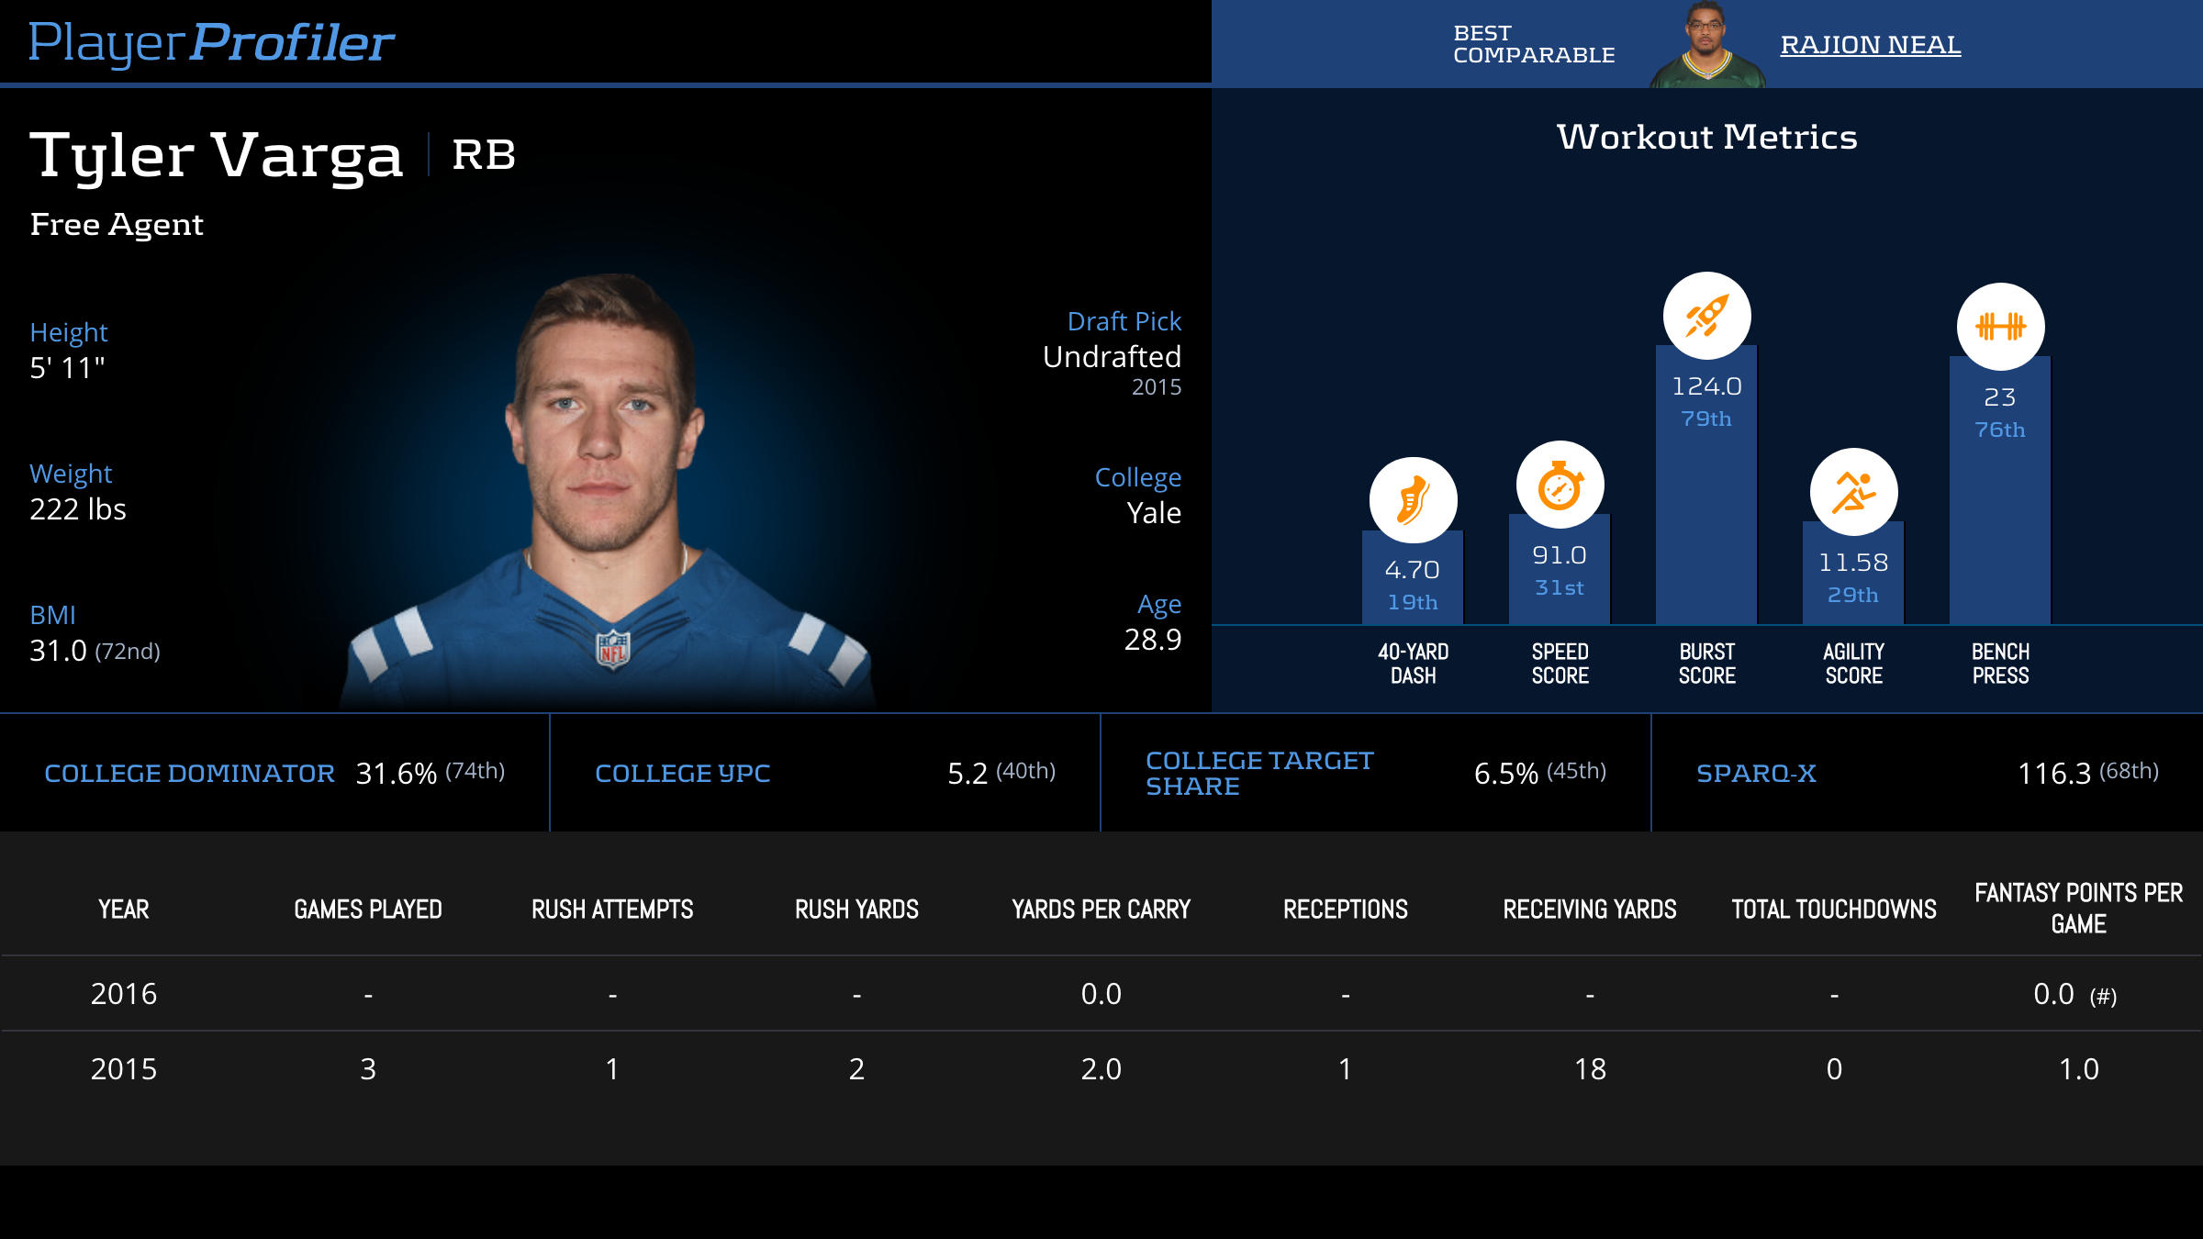Screen dimensions: 2203x1239
Task: Click the Burst Score rocket icon
Action: click(1706, 316)
